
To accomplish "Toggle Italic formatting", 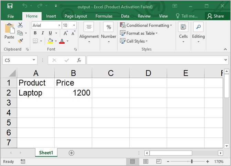I will (43, 33).
